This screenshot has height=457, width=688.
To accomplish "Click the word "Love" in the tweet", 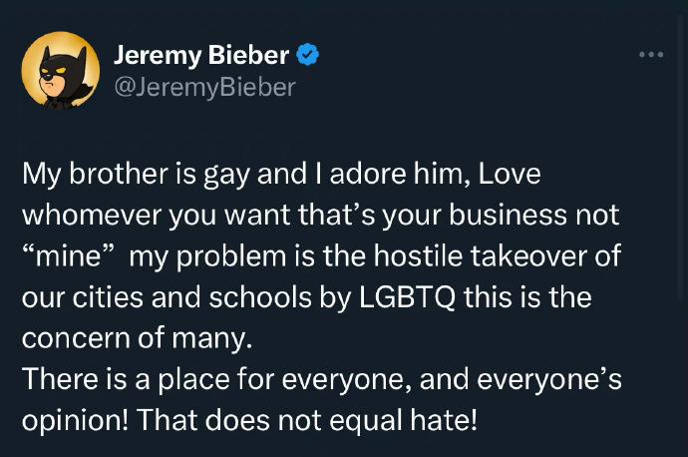I will (509, 175).
